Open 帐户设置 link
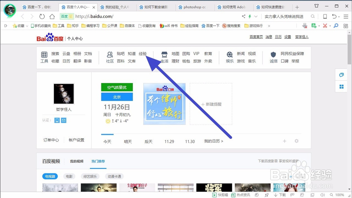Image resolution: width=352 pixels, height=198 pixels. tap(76, 140)
